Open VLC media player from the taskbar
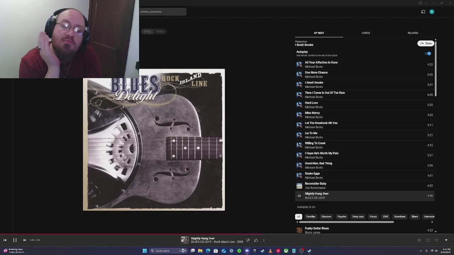 click(x=270, y=251)
